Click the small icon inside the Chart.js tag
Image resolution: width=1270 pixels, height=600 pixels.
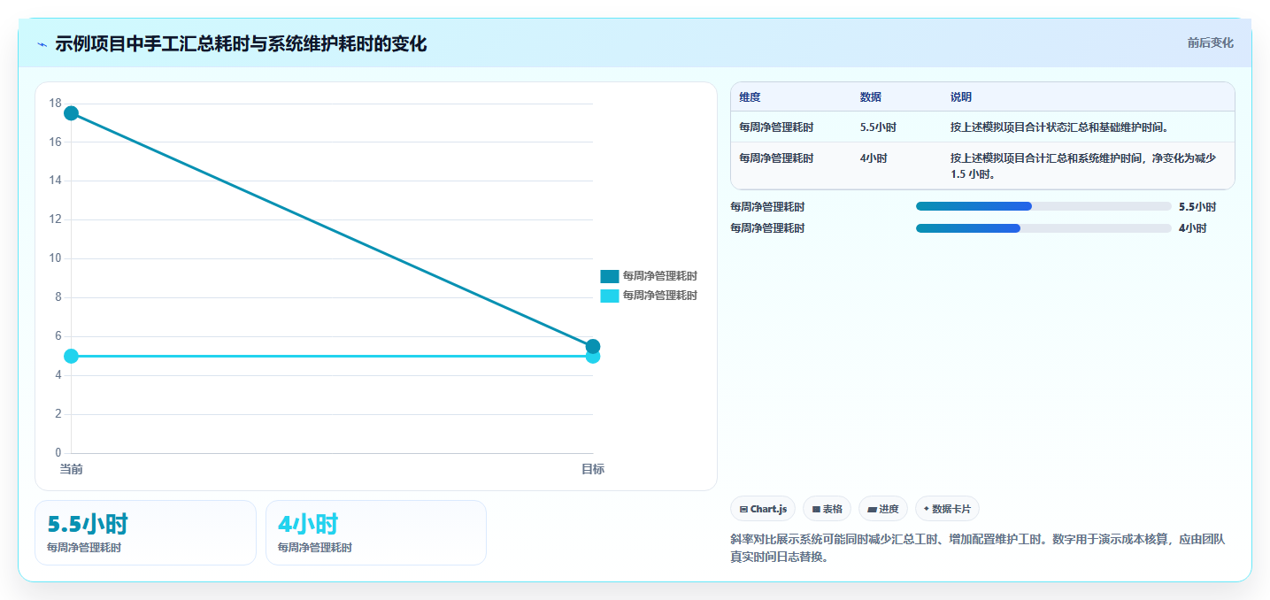tap(743, 510)
